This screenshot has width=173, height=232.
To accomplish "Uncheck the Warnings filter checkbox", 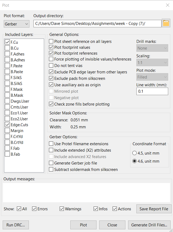I will (x=62, y=209).
